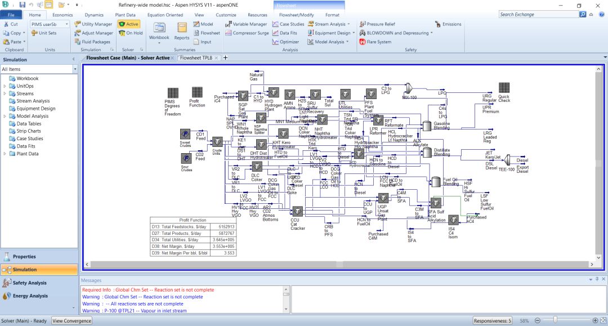Image resolution: width=608 pixels, height=326 pixels.
Task: Put solver On Hold
Action: tap(131, 33)
